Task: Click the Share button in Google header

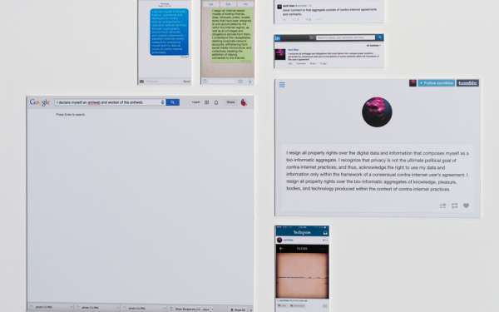Action: [x=230, y=102]
